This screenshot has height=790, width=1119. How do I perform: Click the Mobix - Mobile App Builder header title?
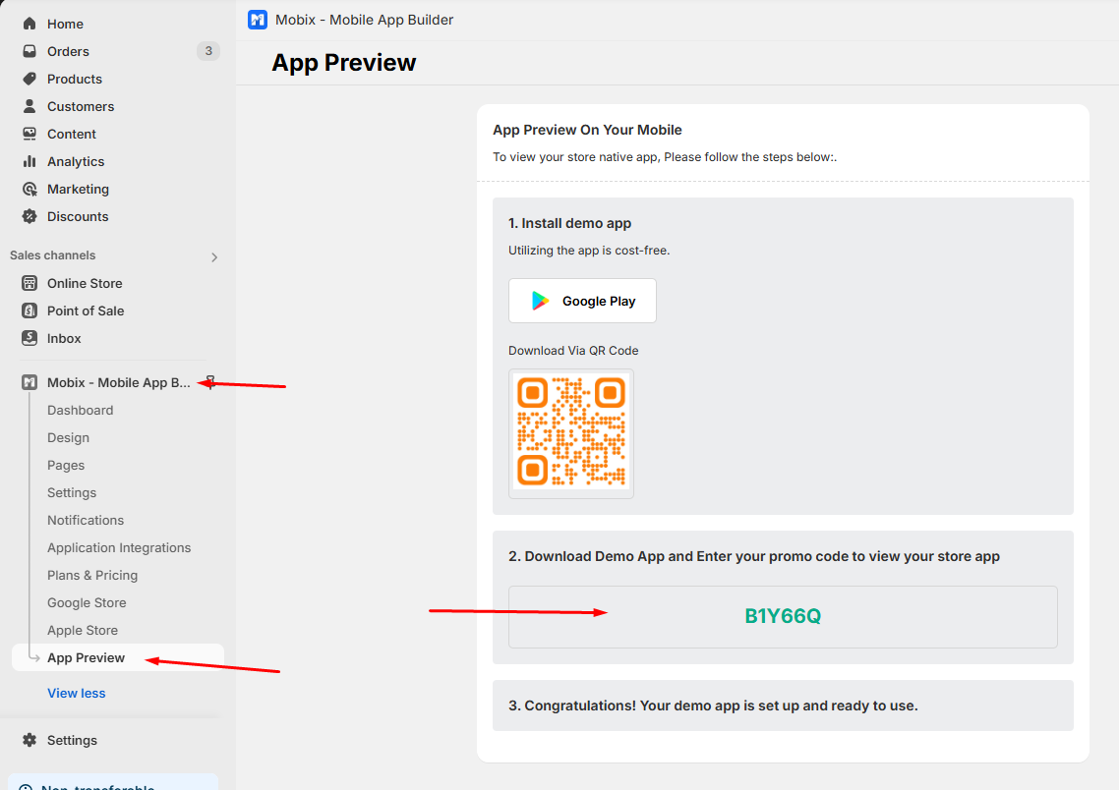pos(364,20)
